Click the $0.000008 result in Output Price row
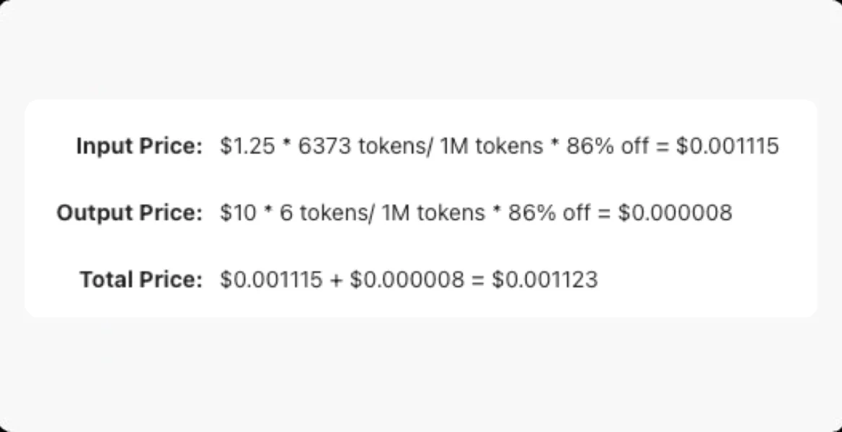Screen dimensions: 842x432 pyautogui.click(x=675, y=212)
